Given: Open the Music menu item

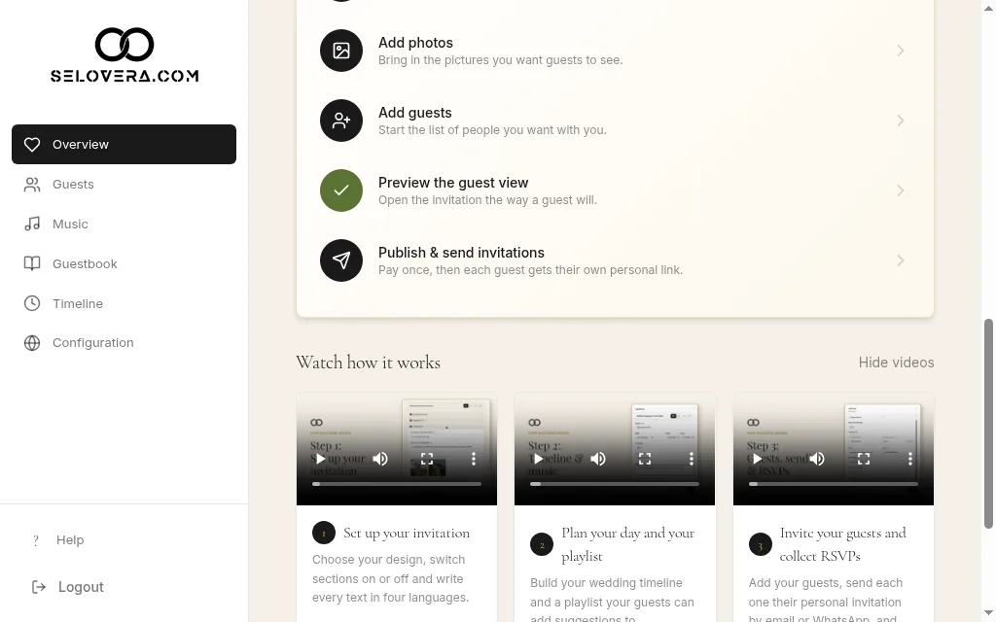Looking at the screenshot, I should click(124, 225).
